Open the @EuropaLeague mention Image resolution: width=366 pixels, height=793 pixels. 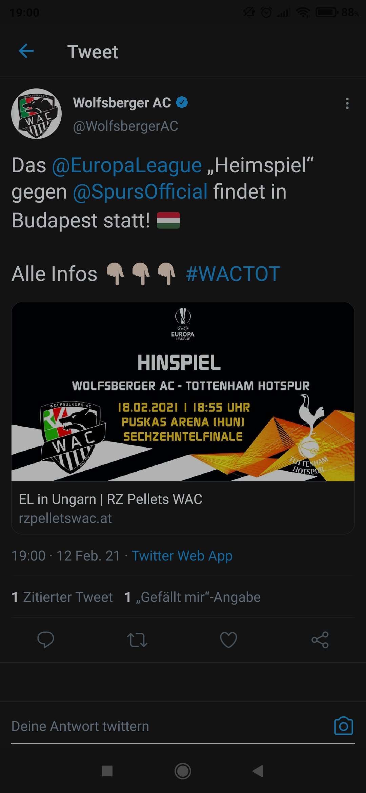pyautogui.click(x=127, y=165)
